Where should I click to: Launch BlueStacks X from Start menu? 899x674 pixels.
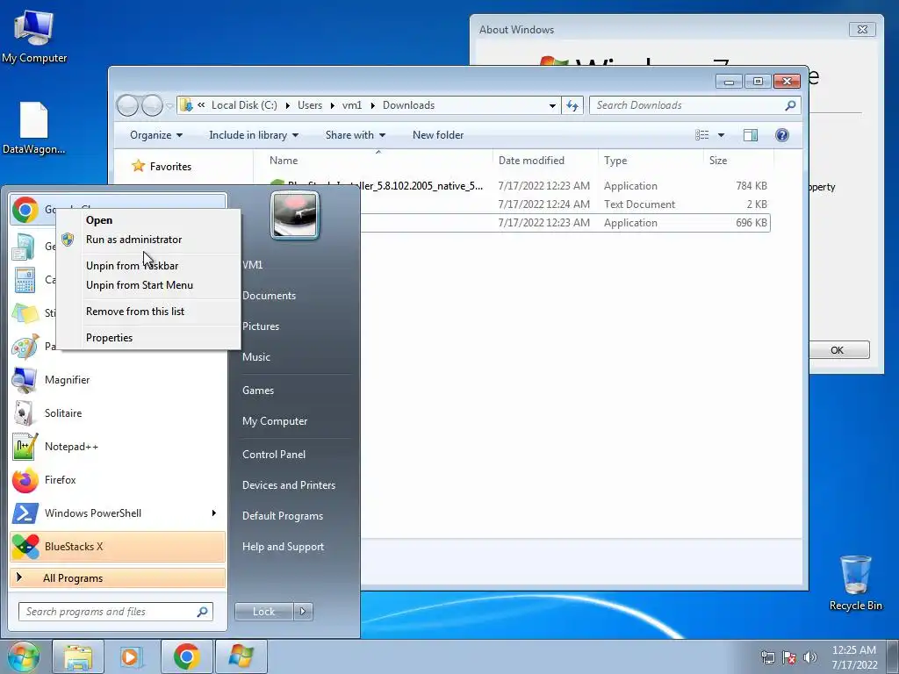(118, 547)
